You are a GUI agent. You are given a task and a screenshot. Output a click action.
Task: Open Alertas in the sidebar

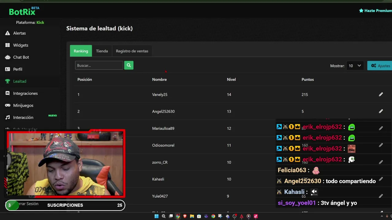[x=19, y=33]
